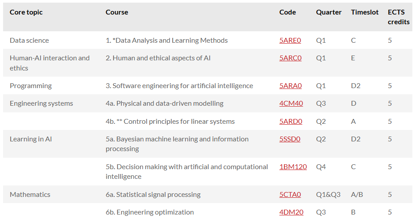
Task: Click Human and ethical aspects of AI
Action: click(161, 58)
